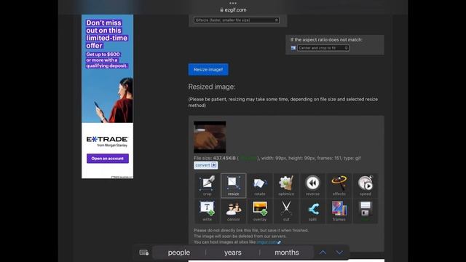Open the overlay tool
This screenshot has width=466, height=262.
260,211
